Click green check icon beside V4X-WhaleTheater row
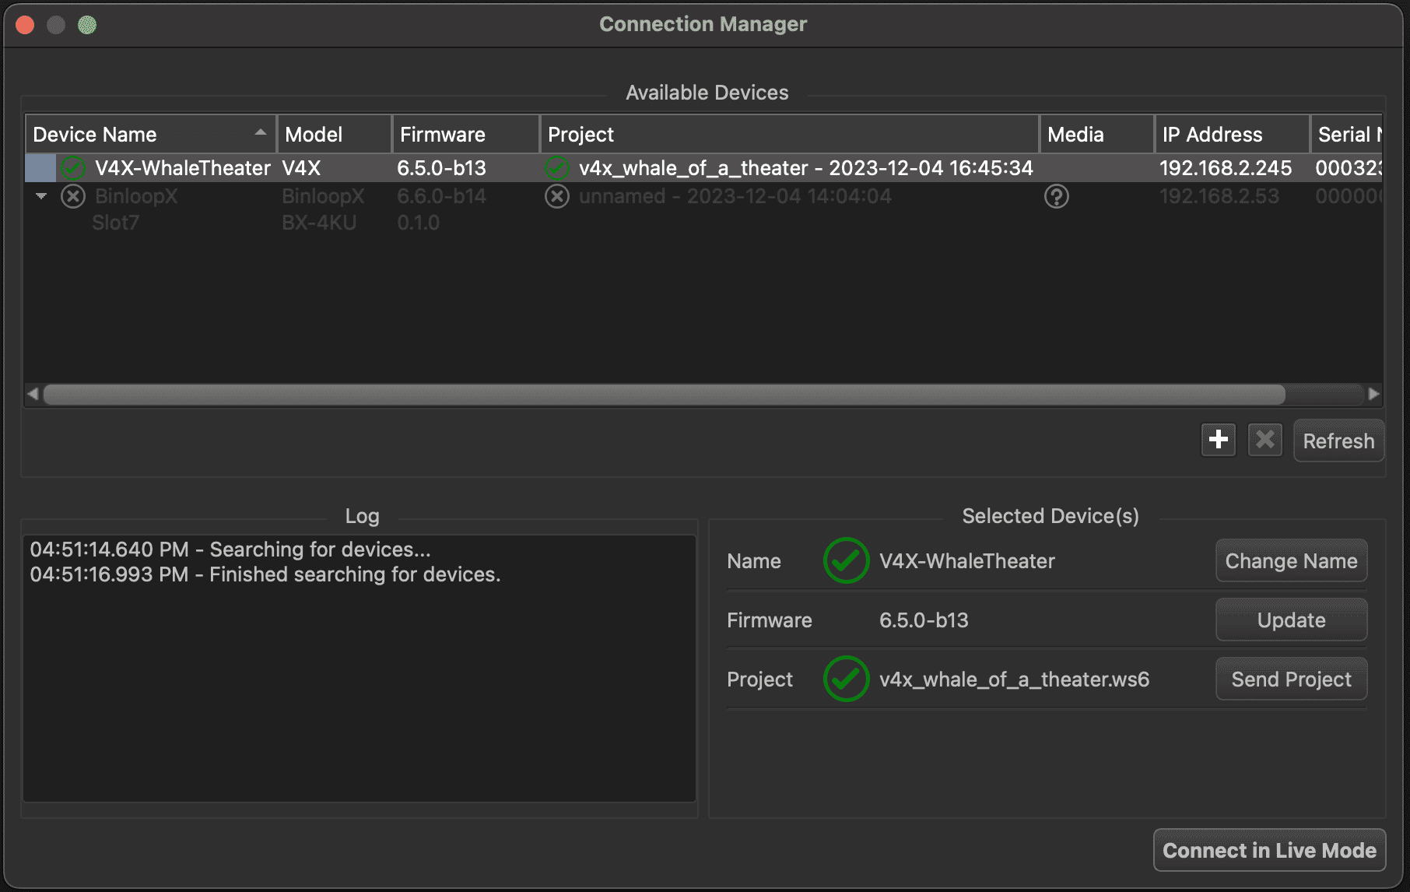Image resolution: width=1410 pixels, height=892 pixels. 73,167
